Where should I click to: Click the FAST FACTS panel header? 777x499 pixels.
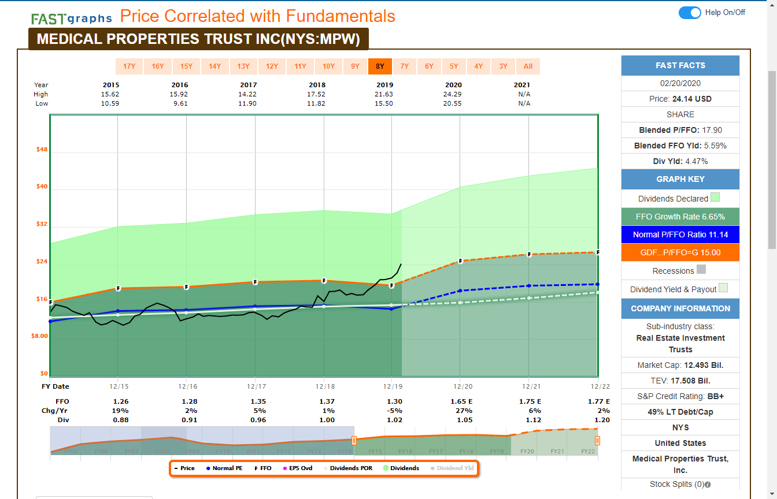click(x=680, y=65)
